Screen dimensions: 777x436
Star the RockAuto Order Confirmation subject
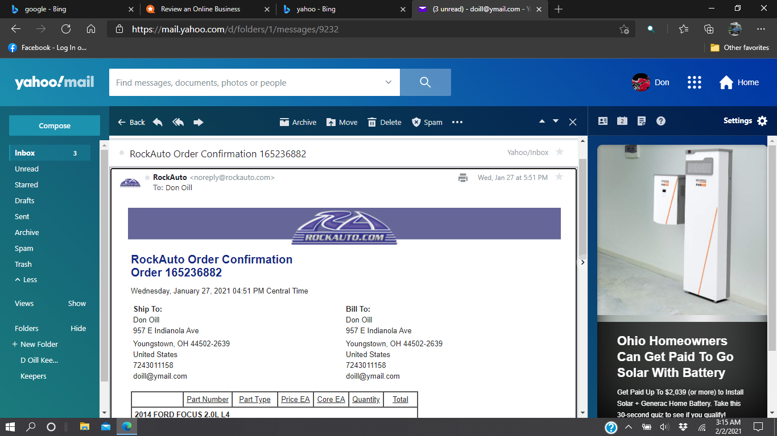[x=560, y=152]
